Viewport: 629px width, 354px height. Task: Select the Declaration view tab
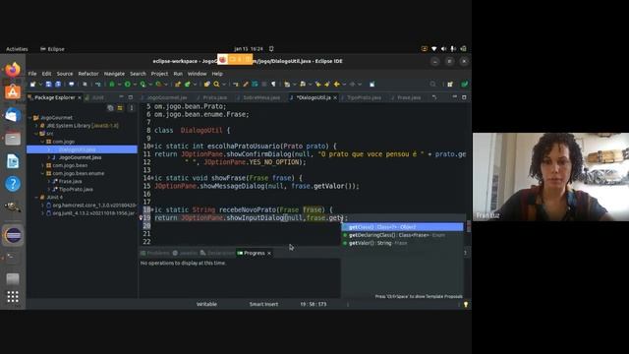click(217, 254)
